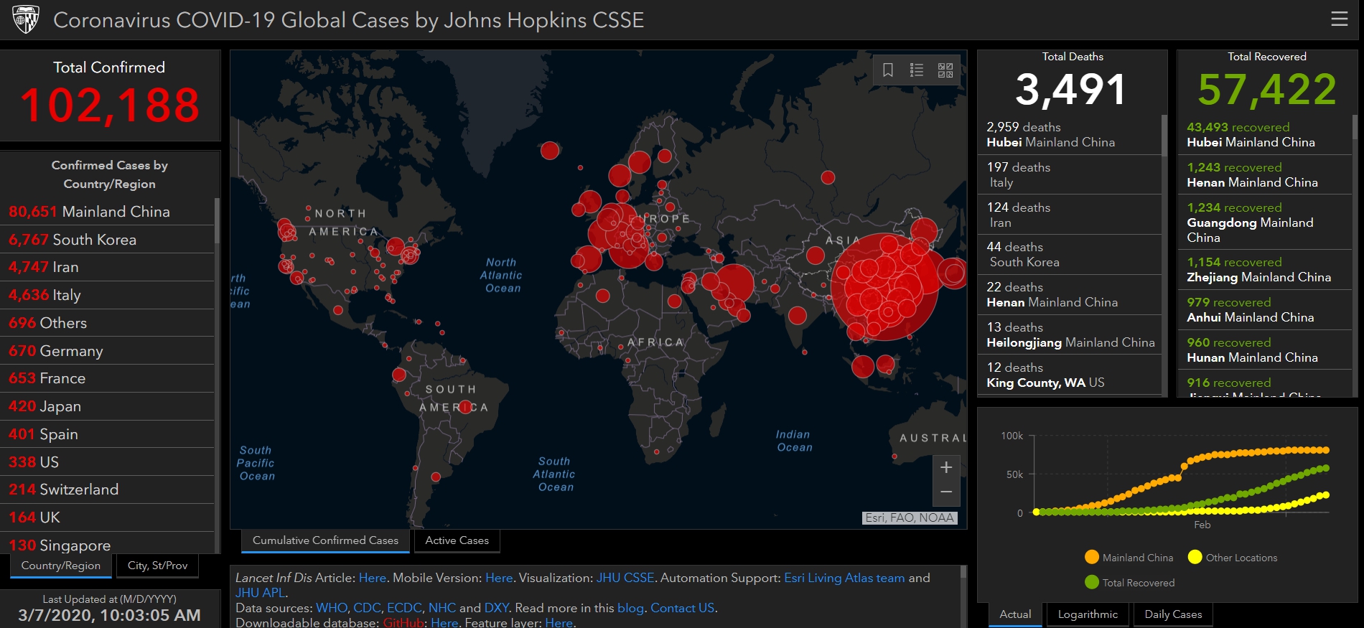The height and width of the screenshot is (628, 1364).
Task: Select Italy in the confirmed cases list
Action: [108, 295]
